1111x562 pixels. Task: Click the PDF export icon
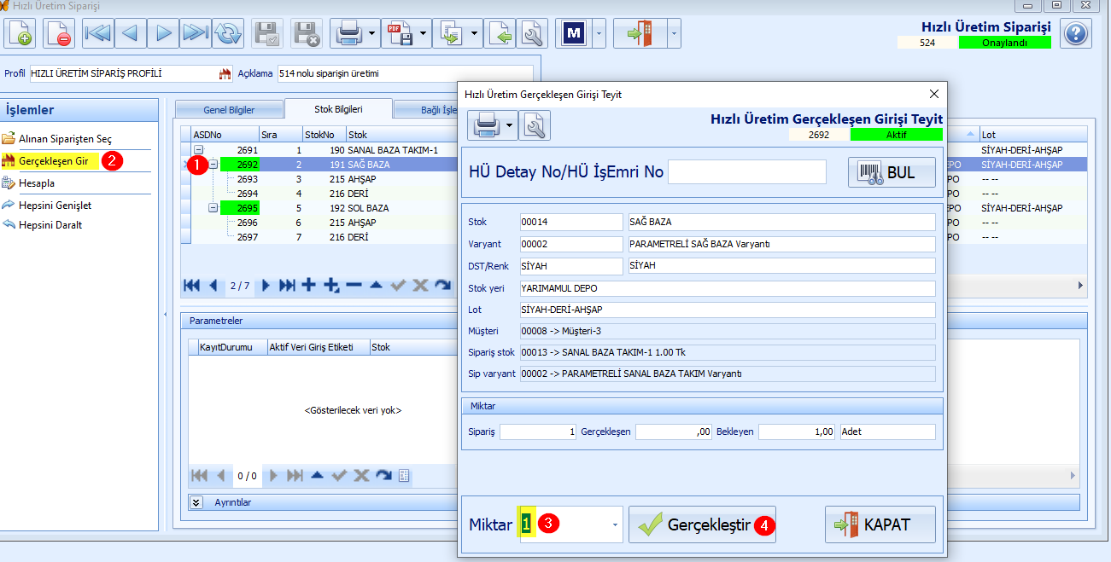point(400,34)
